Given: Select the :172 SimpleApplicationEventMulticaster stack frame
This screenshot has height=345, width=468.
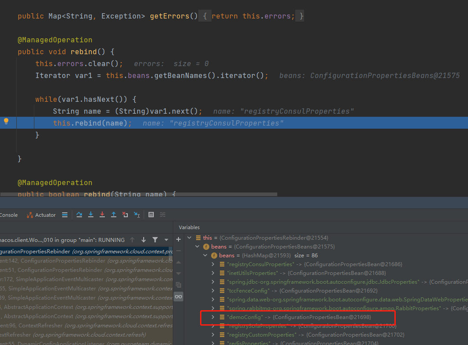Looking at the screenshot, I should tap(86, 279).
